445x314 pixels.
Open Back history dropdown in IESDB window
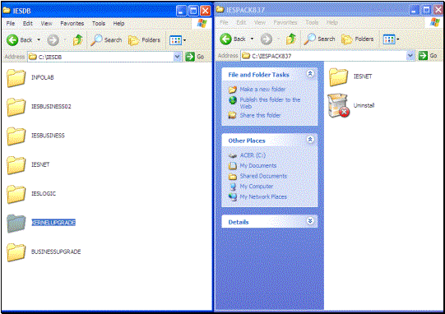coord(39,40)
